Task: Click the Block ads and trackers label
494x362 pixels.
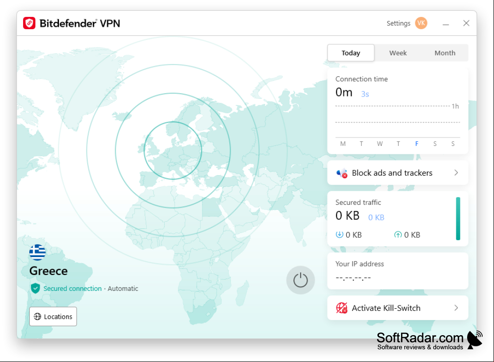Action: point(392,173)
